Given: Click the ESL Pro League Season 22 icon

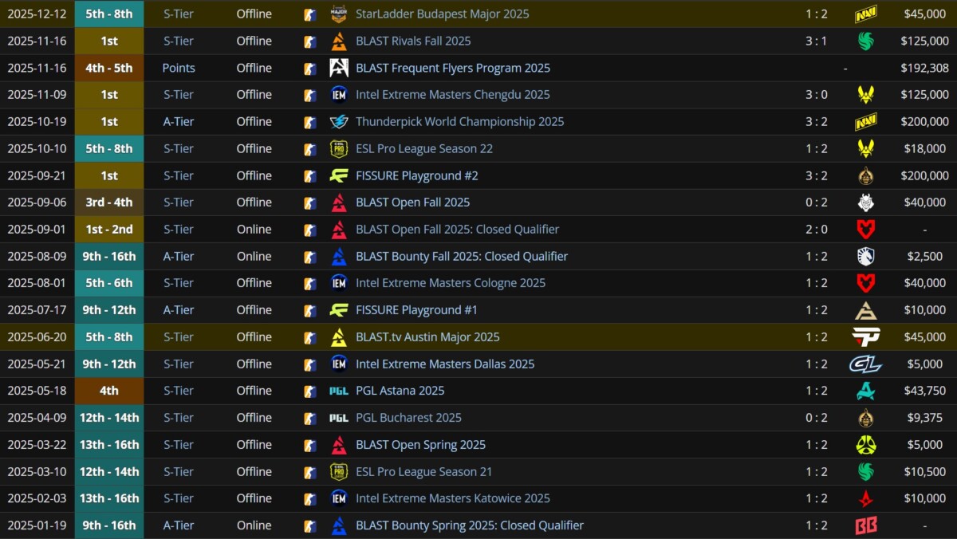Looking at the screenshot, I should pyautogui.click(x=339, y=149).
